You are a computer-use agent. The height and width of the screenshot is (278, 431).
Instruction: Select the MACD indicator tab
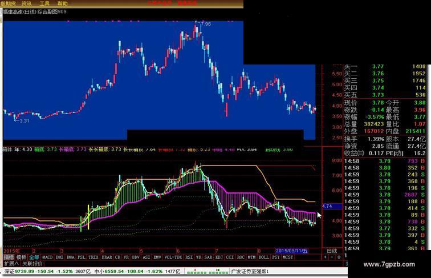pos(47,257)
